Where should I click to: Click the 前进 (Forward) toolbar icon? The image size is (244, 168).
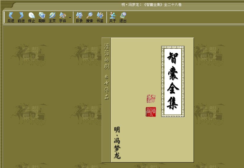21,17
